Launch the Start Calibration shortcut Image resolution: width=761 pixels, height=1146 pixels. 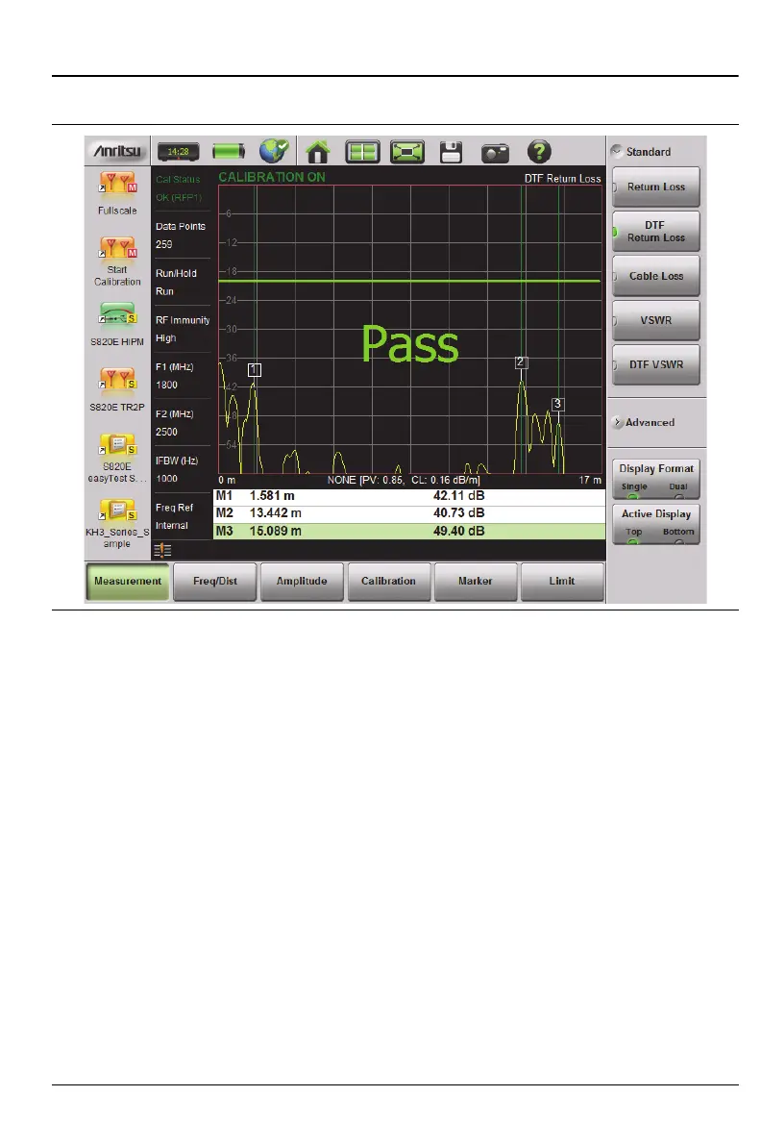[117, 250]
